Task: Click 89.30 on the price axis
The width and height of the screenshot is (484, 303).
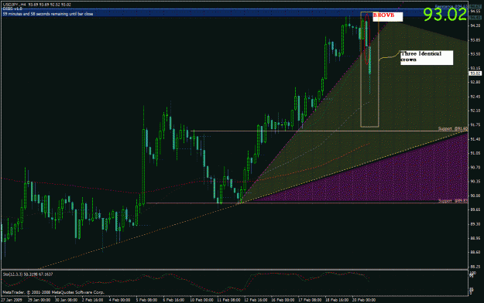Action: [x=475, y=224]
